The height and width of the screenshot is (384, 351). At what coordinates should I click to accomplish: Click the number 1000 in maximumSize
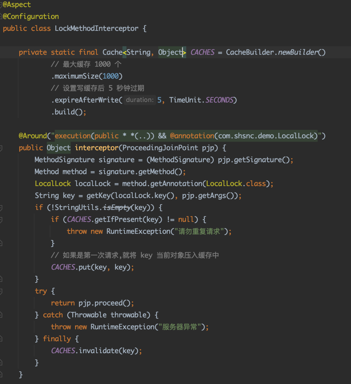pos(110,76)
